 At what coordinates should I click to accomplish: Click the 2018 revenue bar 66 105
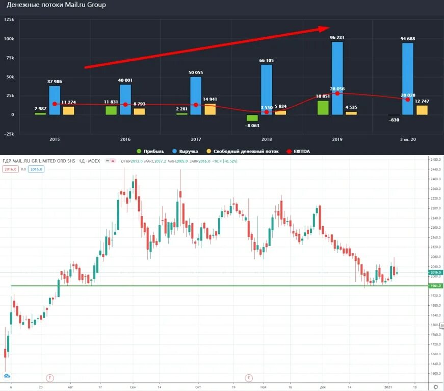267,90
